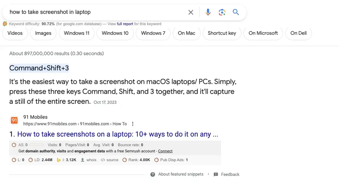
Task: Open the screenshot how-to result from 91mobiles
Action: [113, 134]
